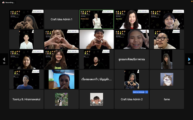Image resolution: width=193 pixels, height=120 pixels.
Task: Go to next gallery page arrow
Action: [x=189, y=59]
